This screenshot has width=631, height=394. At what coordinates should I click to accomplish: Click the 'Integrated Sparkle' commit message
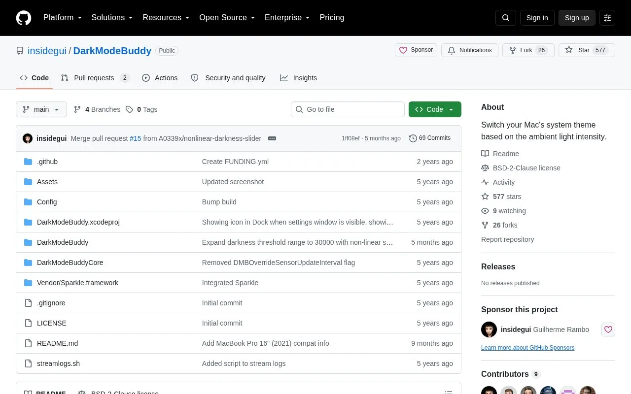click(x=230, y=283)
